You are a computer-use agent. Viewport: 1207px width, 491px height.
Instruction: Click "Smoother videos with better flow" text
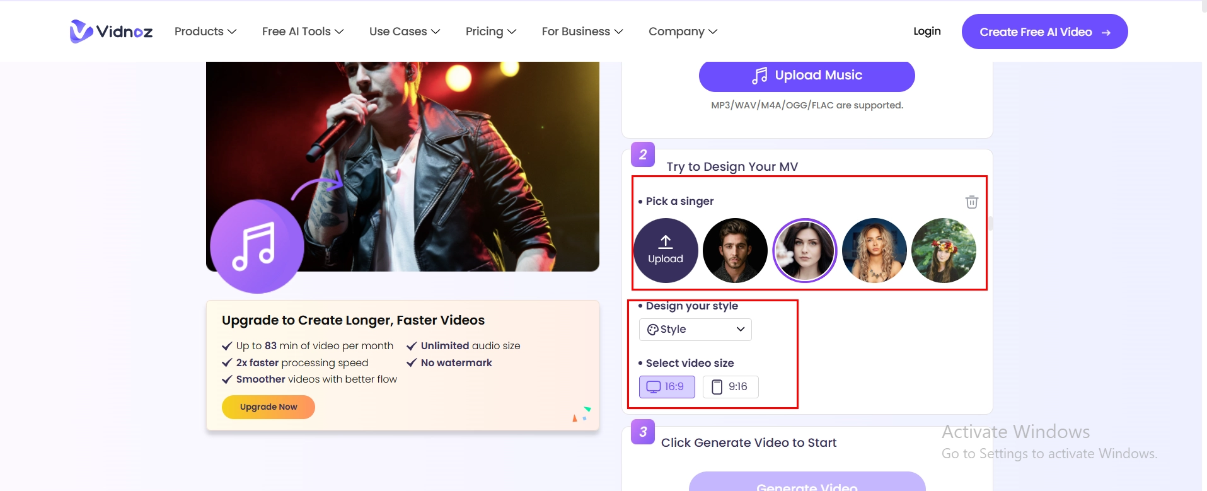pos(316,379)
